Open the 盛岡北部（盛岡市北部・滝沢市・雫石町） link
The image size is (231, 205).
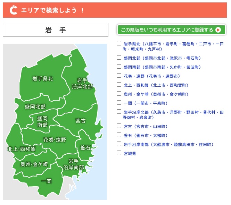[162, 58]
